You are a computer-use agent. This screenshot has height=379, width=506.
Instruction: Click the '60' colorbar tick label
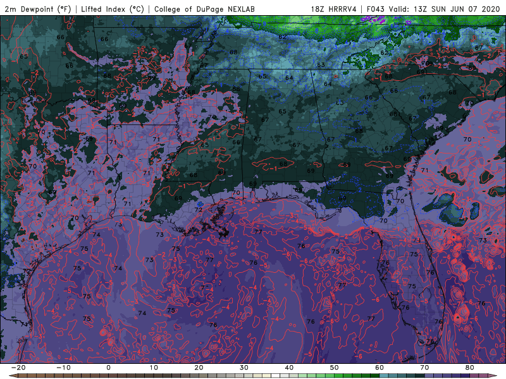click(379, 368)
